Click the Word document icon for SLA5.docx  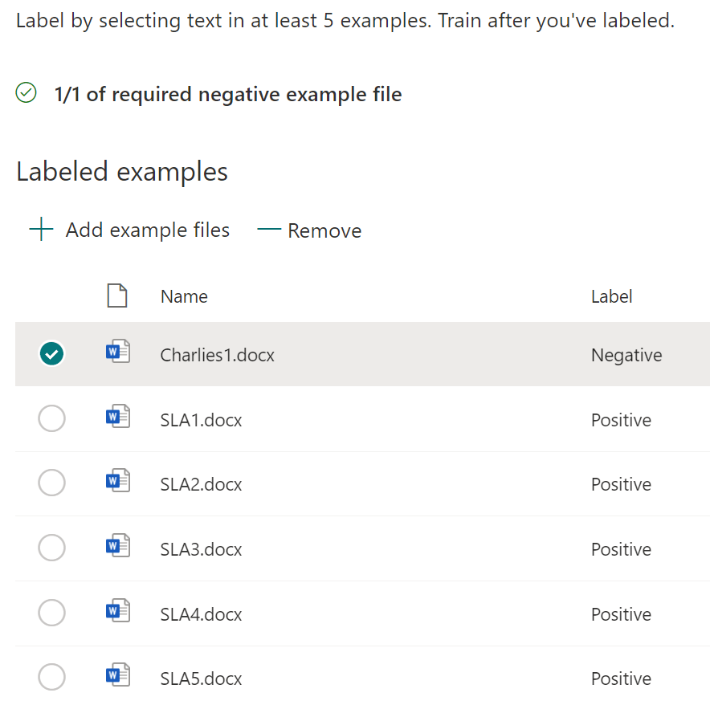pos(117,676)
